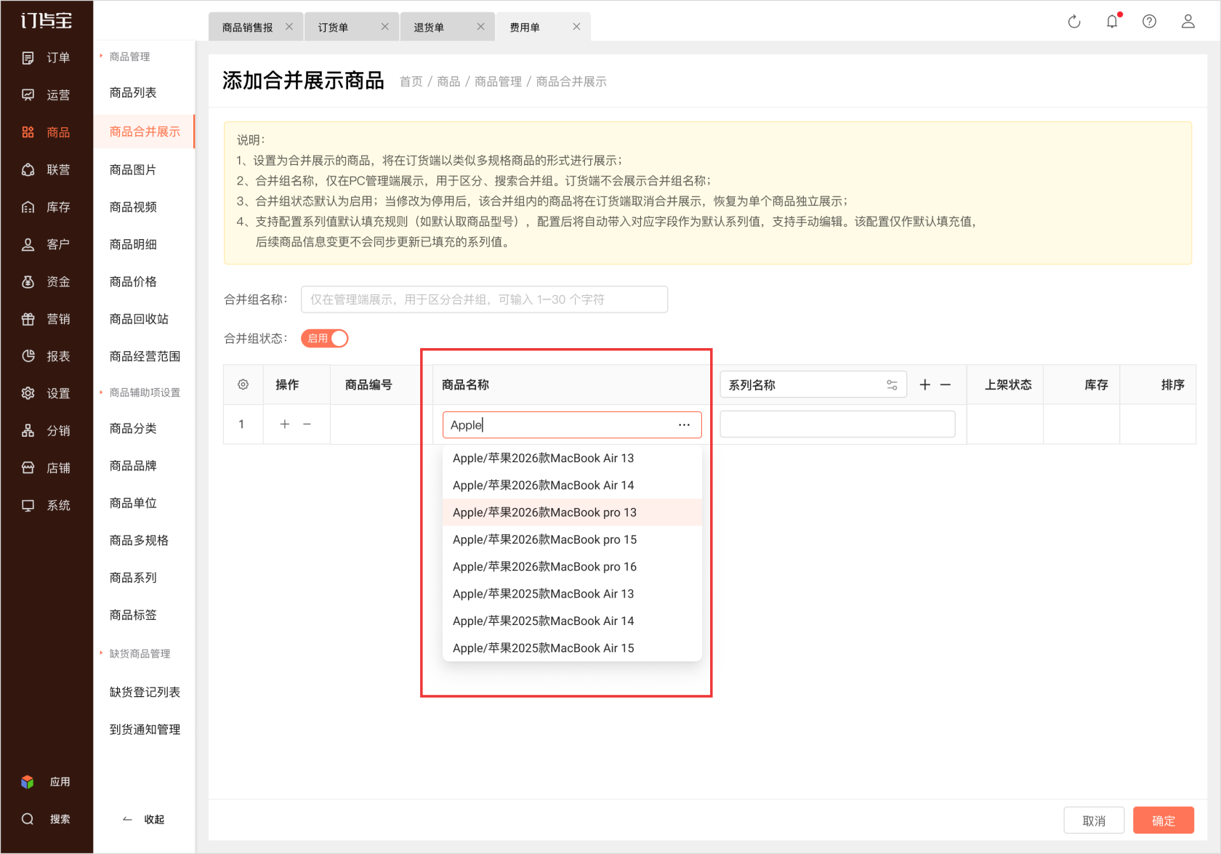The image size is (1221, 854).
Task: Go to 首页 via breadcrumb
Action: click(x=411, y=81)
